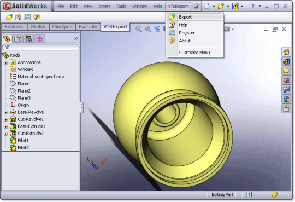Open the Help question mark dropdown arrow
This screenshot has height=202, width=295.
[x=260, y=6]
